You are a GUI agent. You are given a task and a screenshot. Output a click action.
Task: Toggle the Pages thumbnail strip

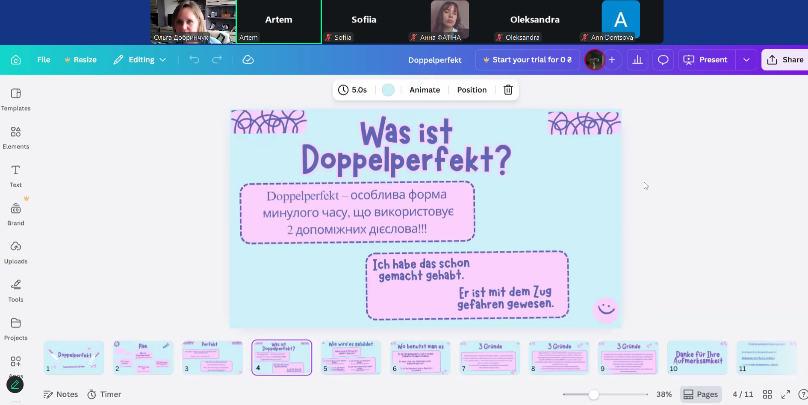[701, 394]
